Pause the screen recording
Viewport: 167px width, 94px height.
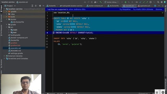pyautogui.click(x=157, y=92)
